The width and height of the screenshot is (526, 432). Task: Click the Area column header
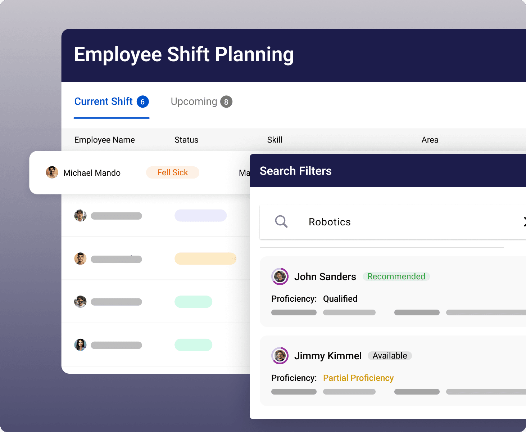tap(430, 140)
